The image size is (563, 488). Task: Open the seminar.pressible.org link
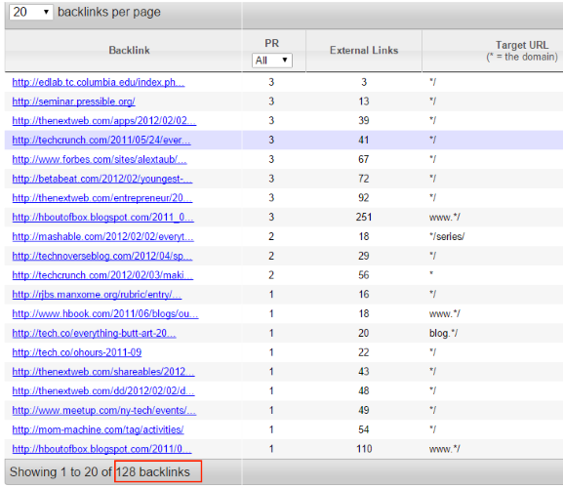[x=73, y=102]
